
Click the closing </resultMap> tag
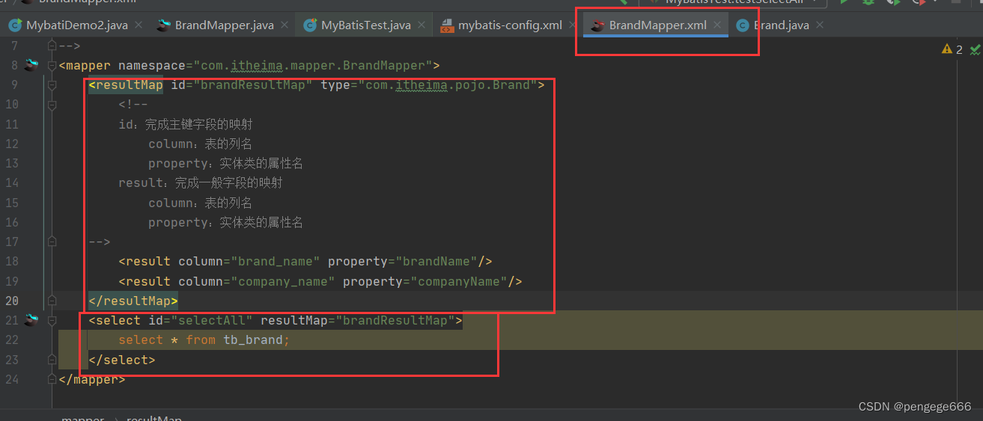pos(133,301)
